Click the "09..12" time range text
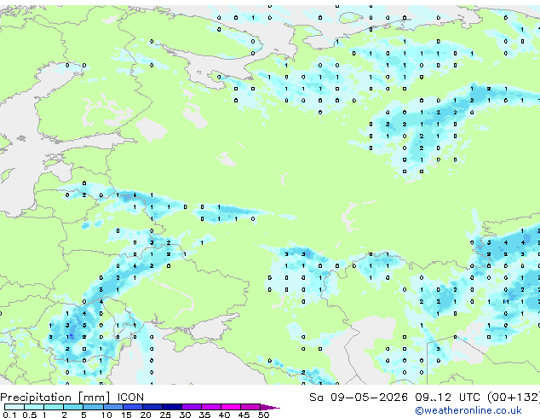Image resolution: width=540 pixels, height=418 pixels. pyautogui.click(x=433, y=398)
